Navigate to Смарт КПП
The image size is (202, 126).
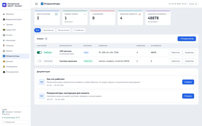(x=15, y=30)
